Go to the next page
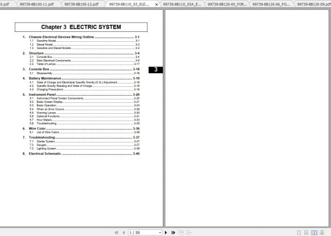The height and width of the screenshot is (236, 331). click(x=166, y=233)
